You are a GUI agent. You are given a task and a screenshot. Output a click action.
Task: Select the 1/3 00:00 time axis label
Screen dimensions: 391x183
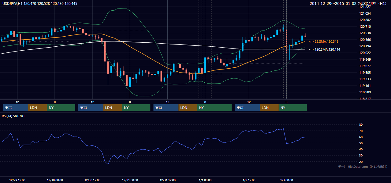point(287,180)
